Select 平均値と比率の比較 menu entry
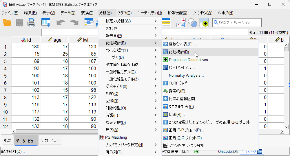 pos(130,65)
